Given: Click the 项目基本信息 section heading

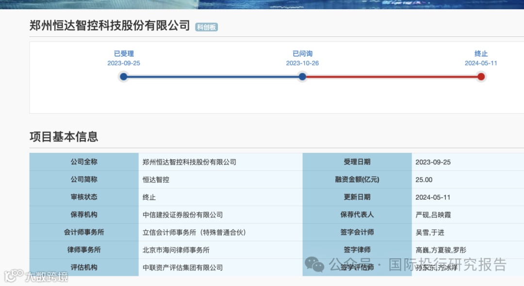Looking at the screenshot, I should point(64,136).
